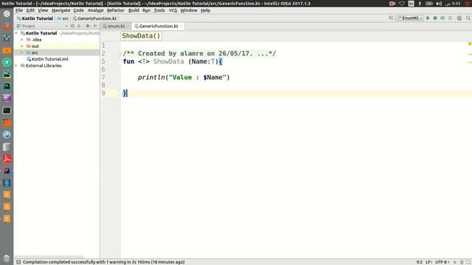Open the Edit menu
The height and width of the screenshot is (265, 472).
[x=30, y=10]
